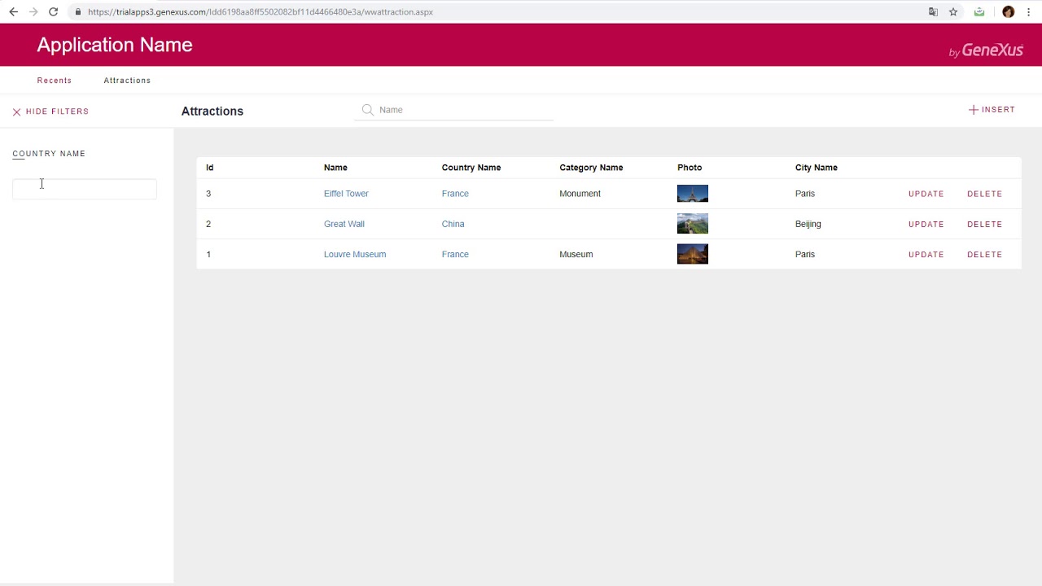This screenshot has width=1042, height=586.
Task: Click DELETE for Great Wall
Action: pos(985,224)
